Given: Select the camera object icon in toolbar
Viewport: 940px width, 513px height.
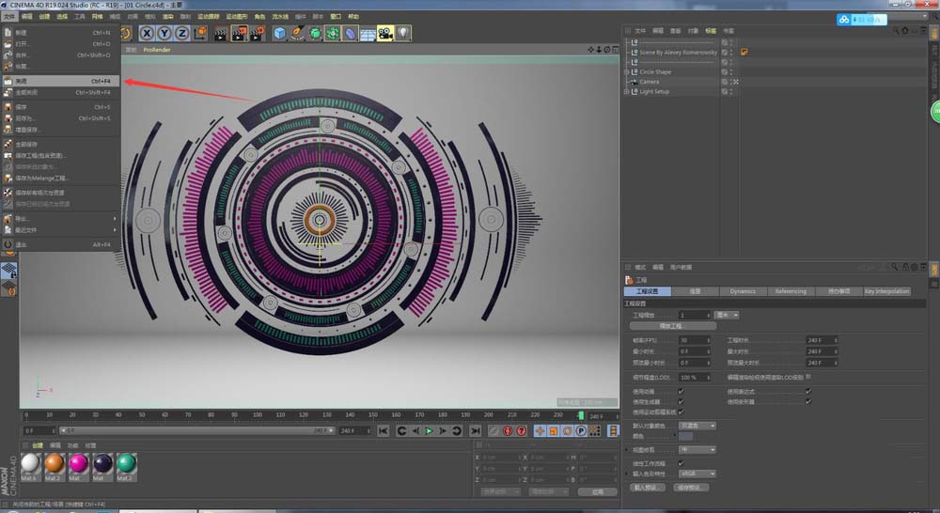Looking at the screenshot, I should [x=384, y=34].
